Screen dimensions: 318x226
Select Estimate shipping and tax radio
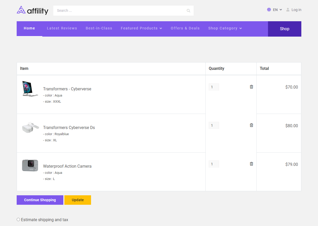(18, 220)
